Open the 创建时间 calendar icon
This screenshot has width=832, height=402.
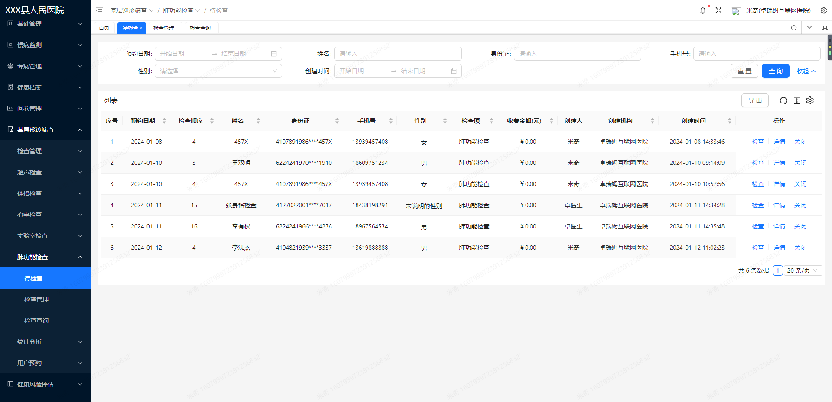pos(454,71)
